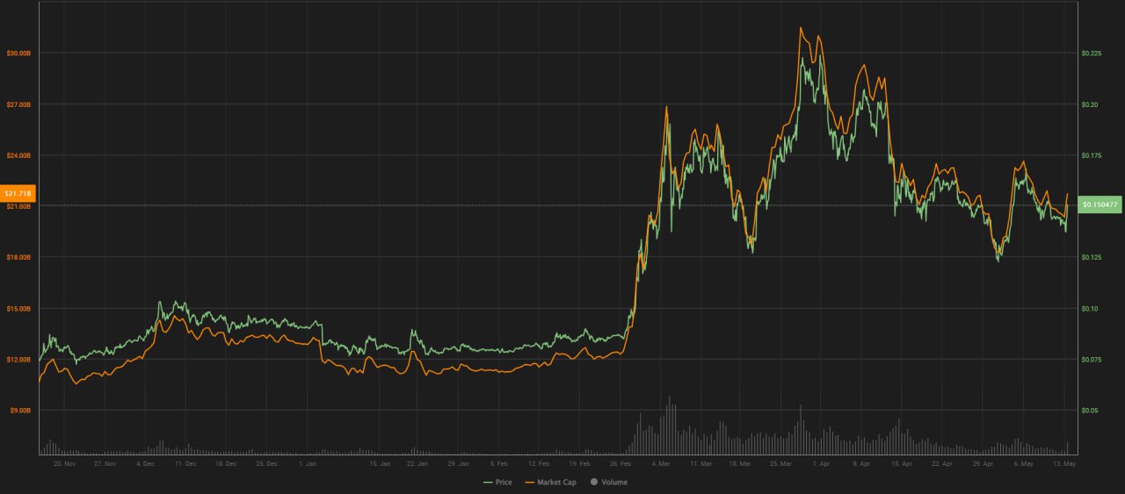Screen dimensions: 1125x494
Task: Click the 22. Jan date label
Action: (417, 462)
